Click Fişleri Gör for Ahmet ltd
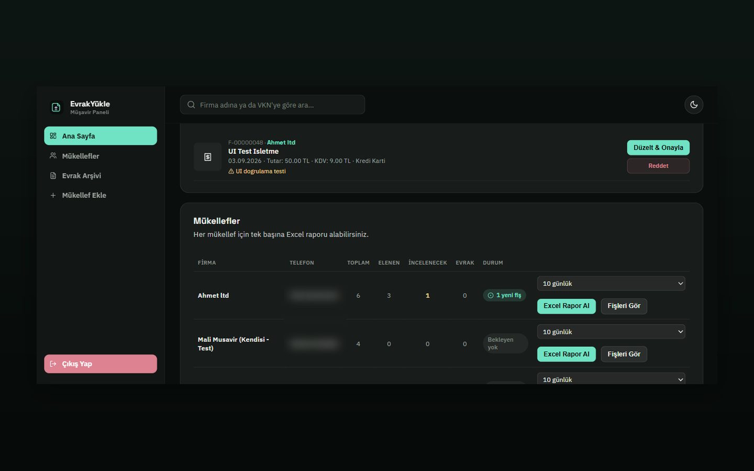The height and width of the screenshot is (471, 754). [x=624, y=306]
